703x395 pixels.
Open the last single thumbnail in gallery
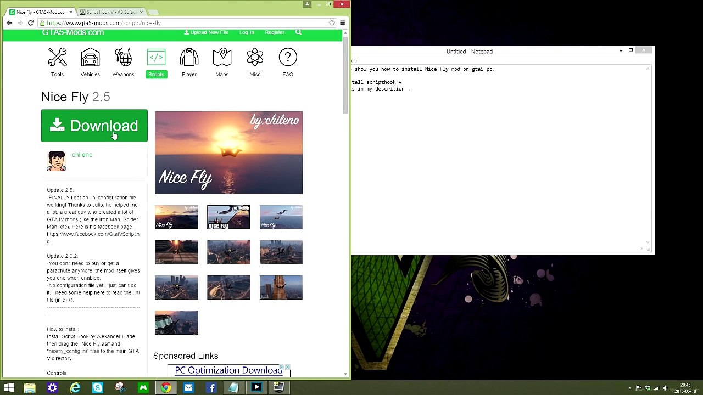(176, 323)
